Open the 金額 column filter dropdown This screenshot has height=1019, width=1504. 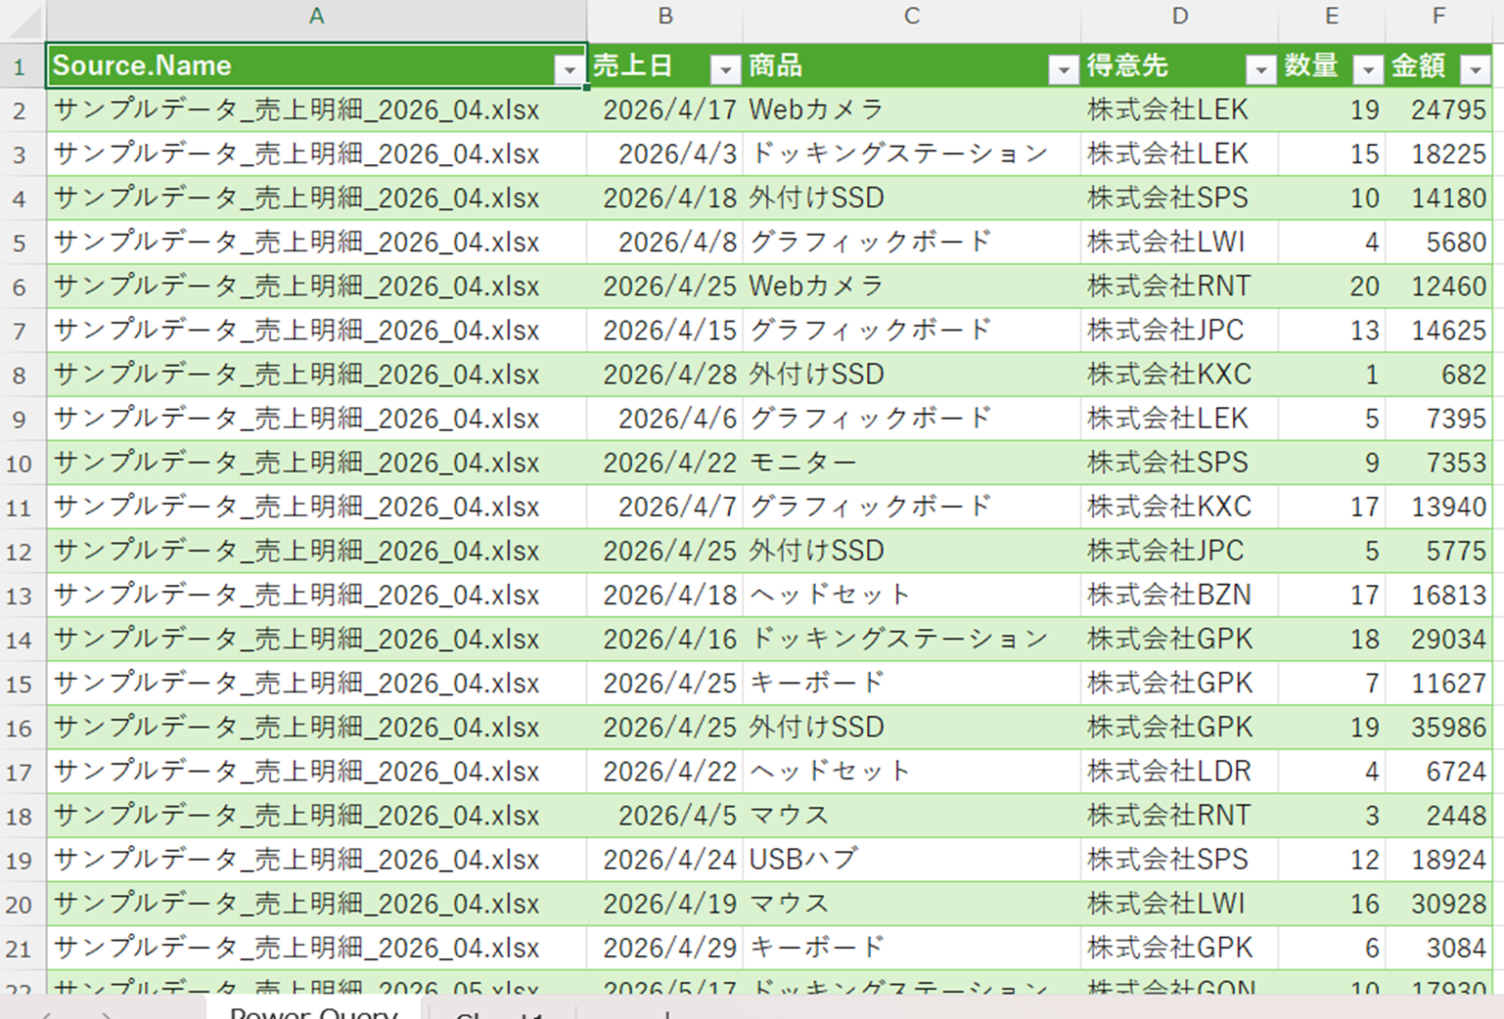[1475, 68]
